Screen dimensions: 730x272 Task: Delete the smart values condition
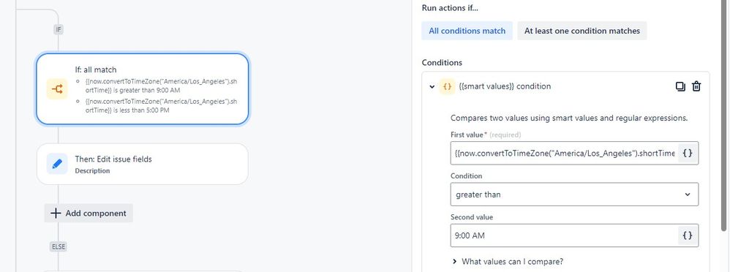click(x=696, y=86)
